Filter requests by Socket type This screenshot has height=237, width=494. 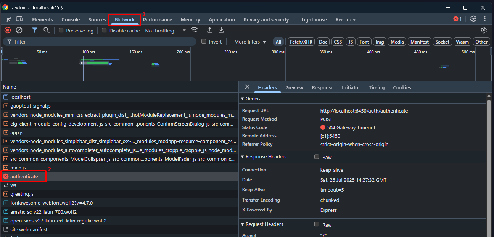443,42
